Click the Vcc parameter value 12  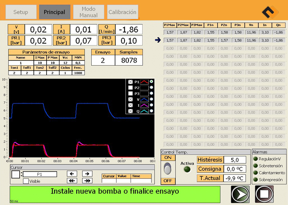65,63
